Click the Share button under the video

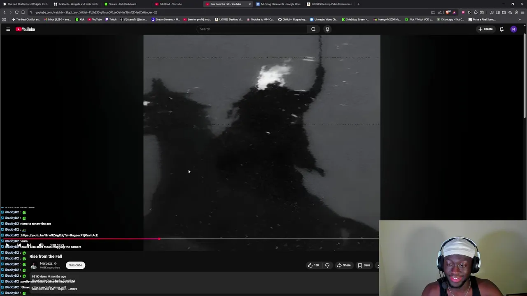pos(344,265)
